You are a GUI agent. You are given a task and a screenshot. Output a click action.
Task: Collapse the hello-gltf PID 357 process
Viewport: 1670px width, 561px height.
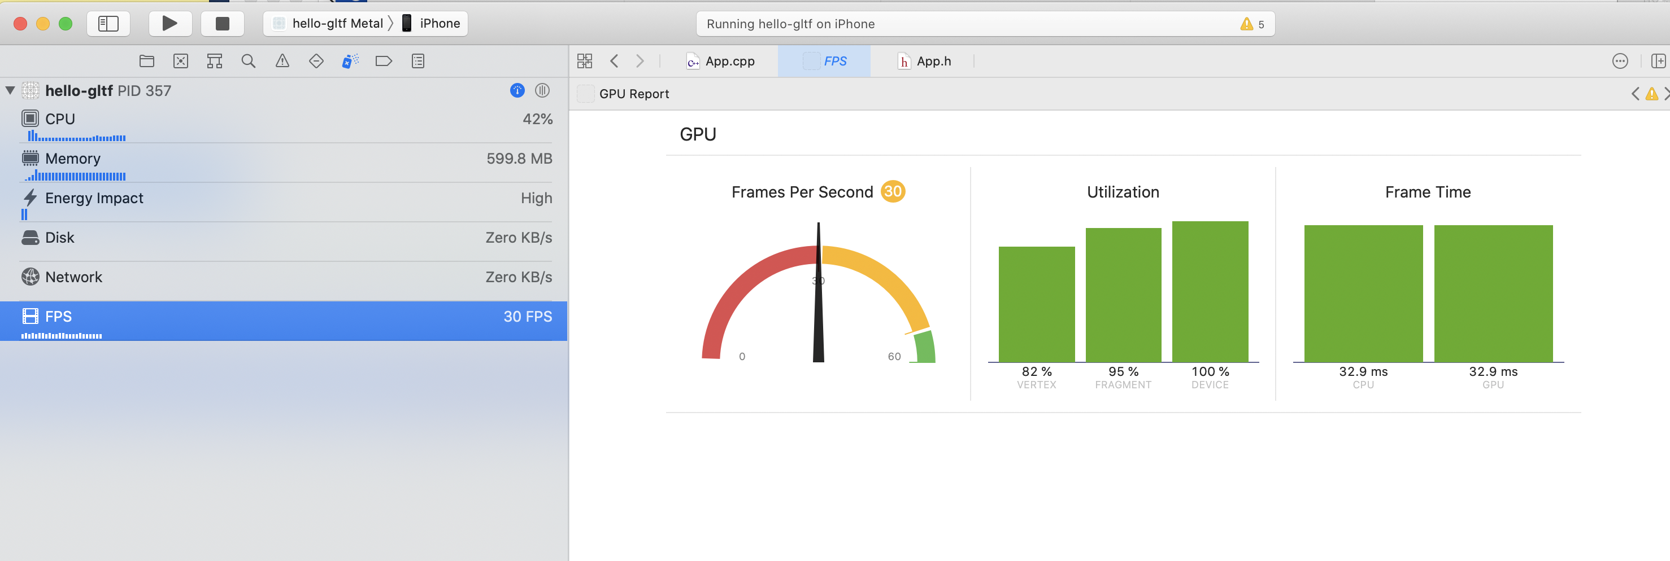(x=10, y=91)
